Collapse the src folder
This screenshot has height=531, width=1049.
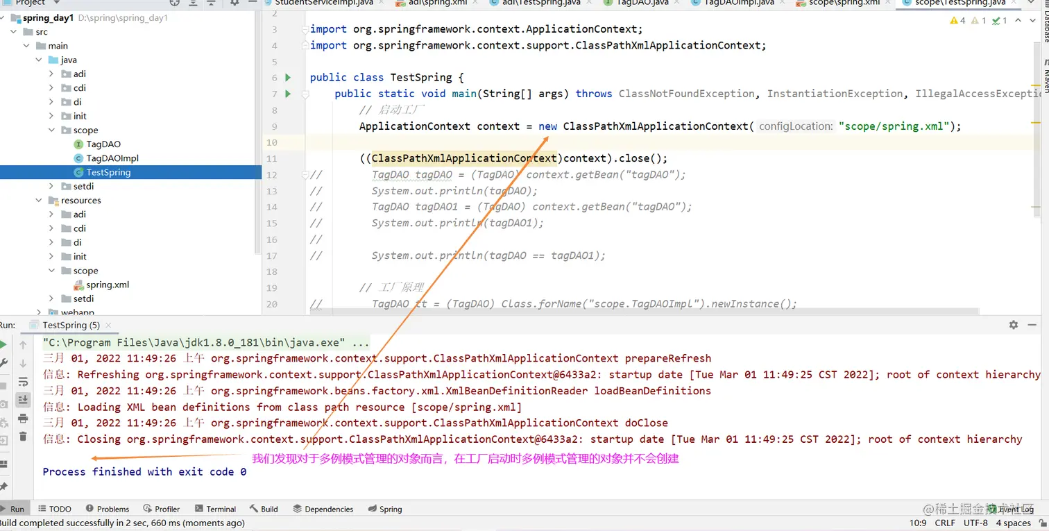(14, 32)
